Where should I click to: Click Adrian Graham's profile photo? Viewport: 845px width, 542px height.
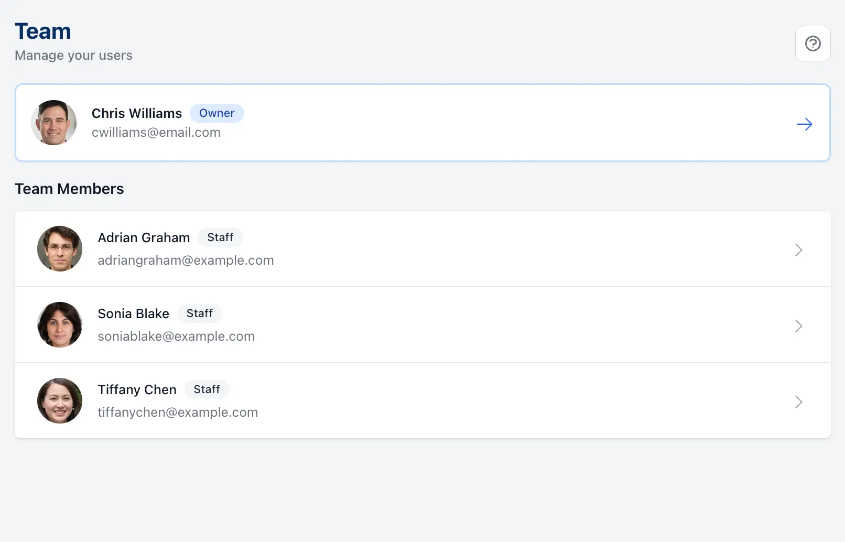click(59, 248)
